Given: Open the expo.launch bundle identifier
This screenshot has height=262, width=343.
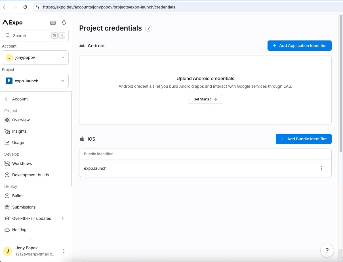Looking at the screenshot, I should (x=95, y=168).
